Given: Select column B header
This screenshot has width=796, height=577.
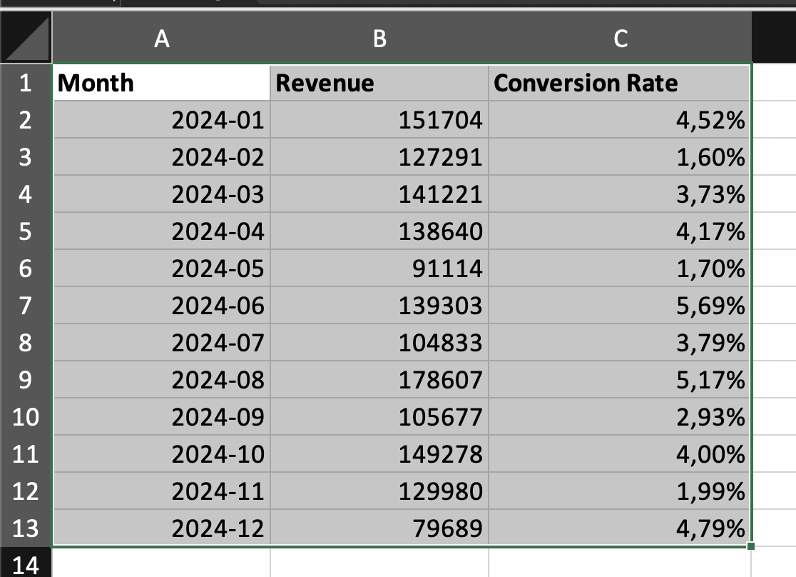Looking at the screenshot, I should pos(379,39).
